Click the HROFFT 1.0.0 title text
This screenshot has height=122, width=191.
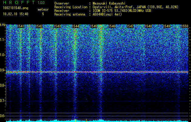tap(24, 2)
